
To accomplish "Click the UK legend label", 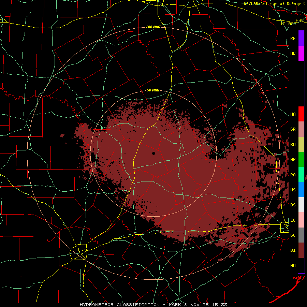I will (x=293, y=54).
